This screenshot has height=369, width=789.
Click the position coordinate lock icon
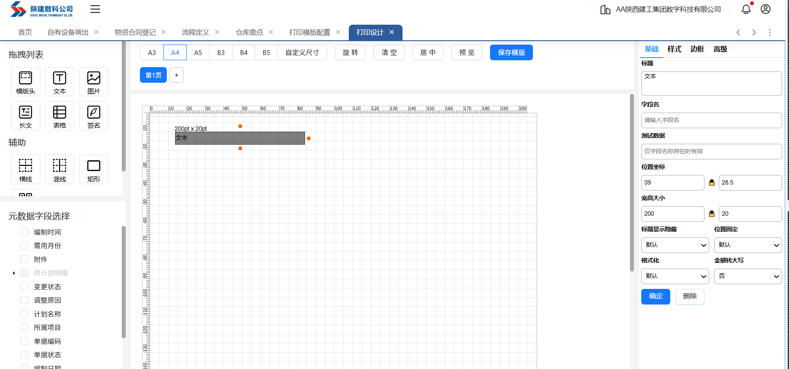tap(711, 183)
